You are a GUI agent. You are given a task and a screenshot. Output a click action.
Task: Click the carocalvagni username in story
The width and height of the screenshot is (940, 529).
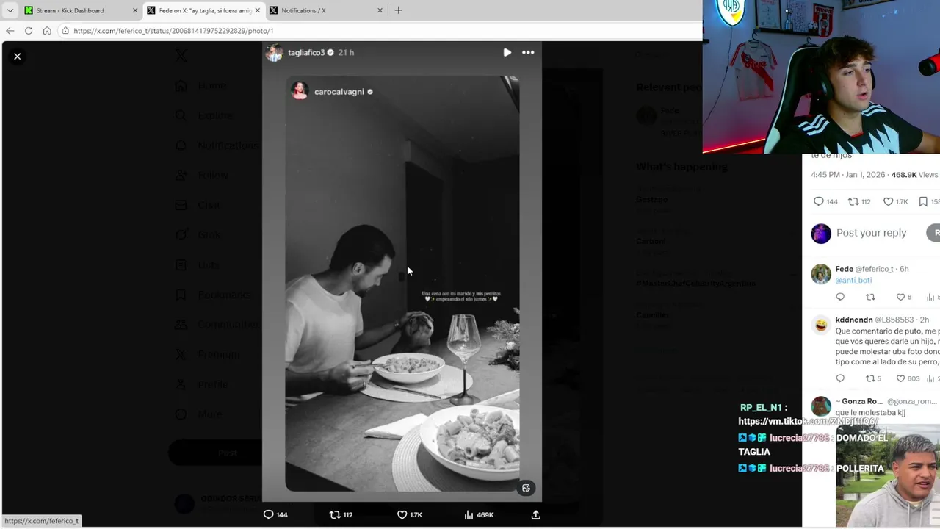coord(339,92)
